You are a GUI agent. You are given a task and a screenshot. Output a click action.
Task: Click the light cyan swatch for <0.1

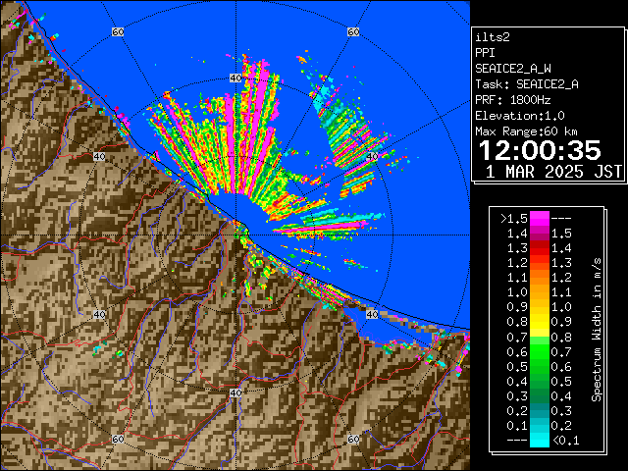[540, 440]
